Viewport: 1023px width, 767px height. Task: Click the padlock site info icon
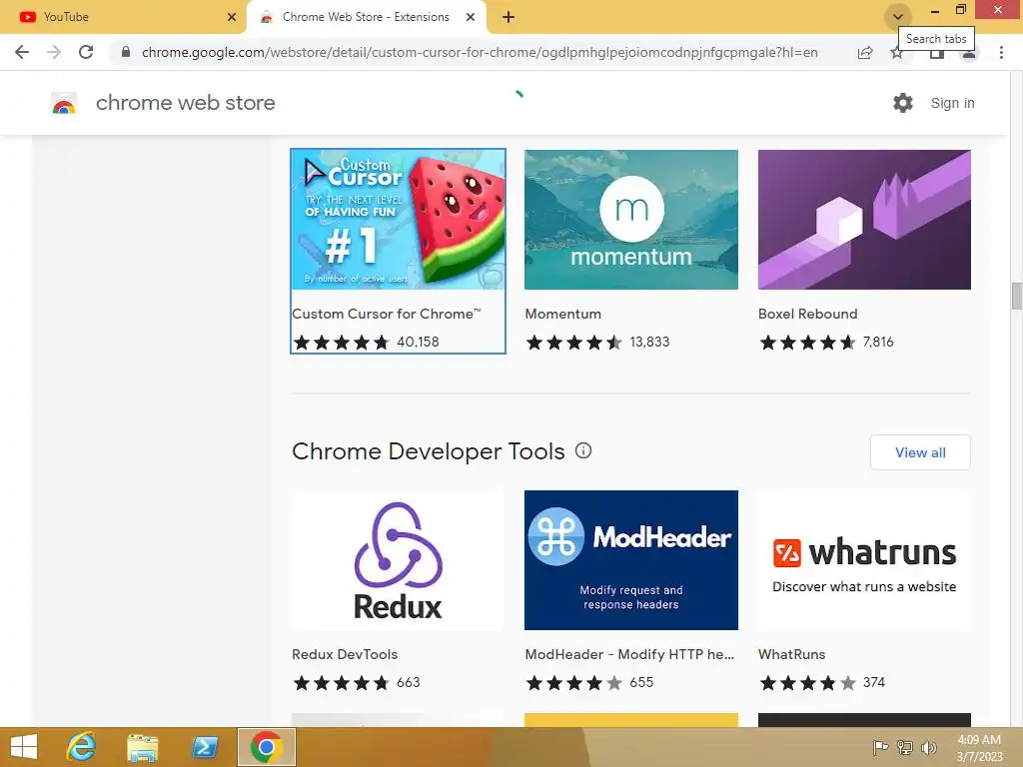[x=126, y=52]
